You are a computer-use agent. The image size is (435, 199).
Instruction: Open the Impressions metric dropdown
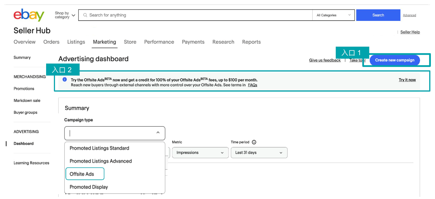(200, 153)
